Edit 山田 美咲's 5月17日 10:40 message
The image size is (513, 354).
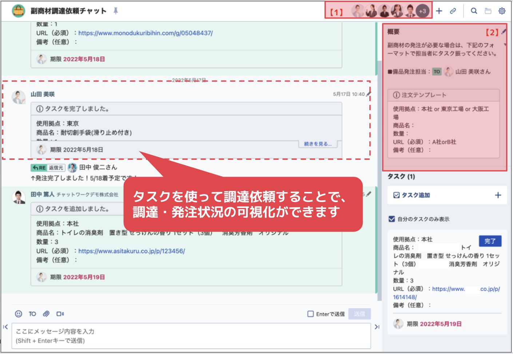[369, 94]
